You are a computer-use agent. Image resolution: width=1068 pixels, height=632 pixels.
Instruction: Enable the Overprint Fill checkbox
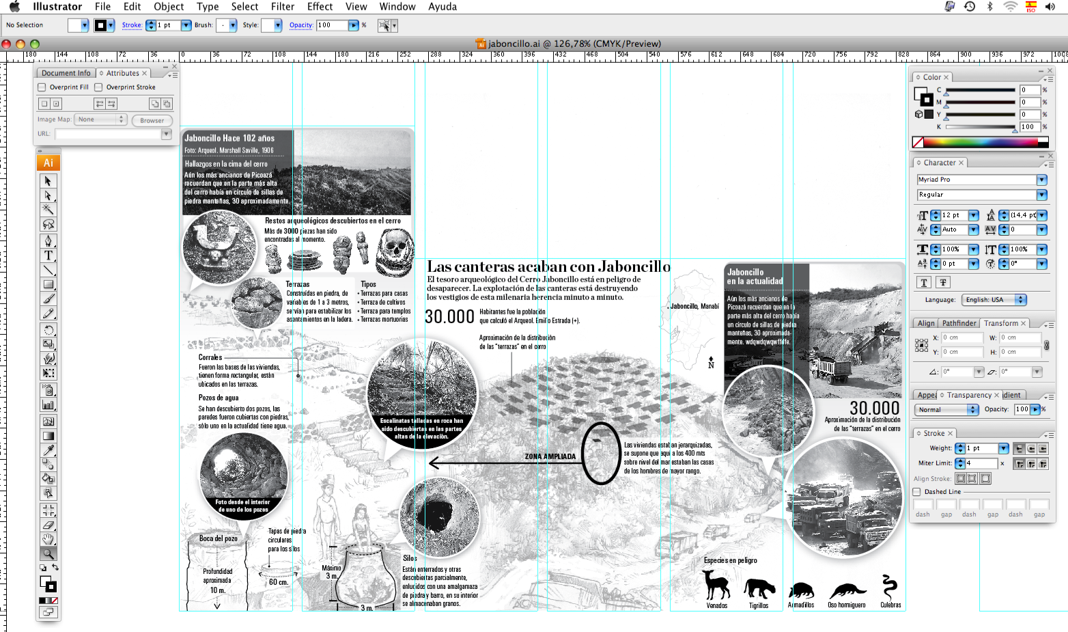click(x=42, y=87)
